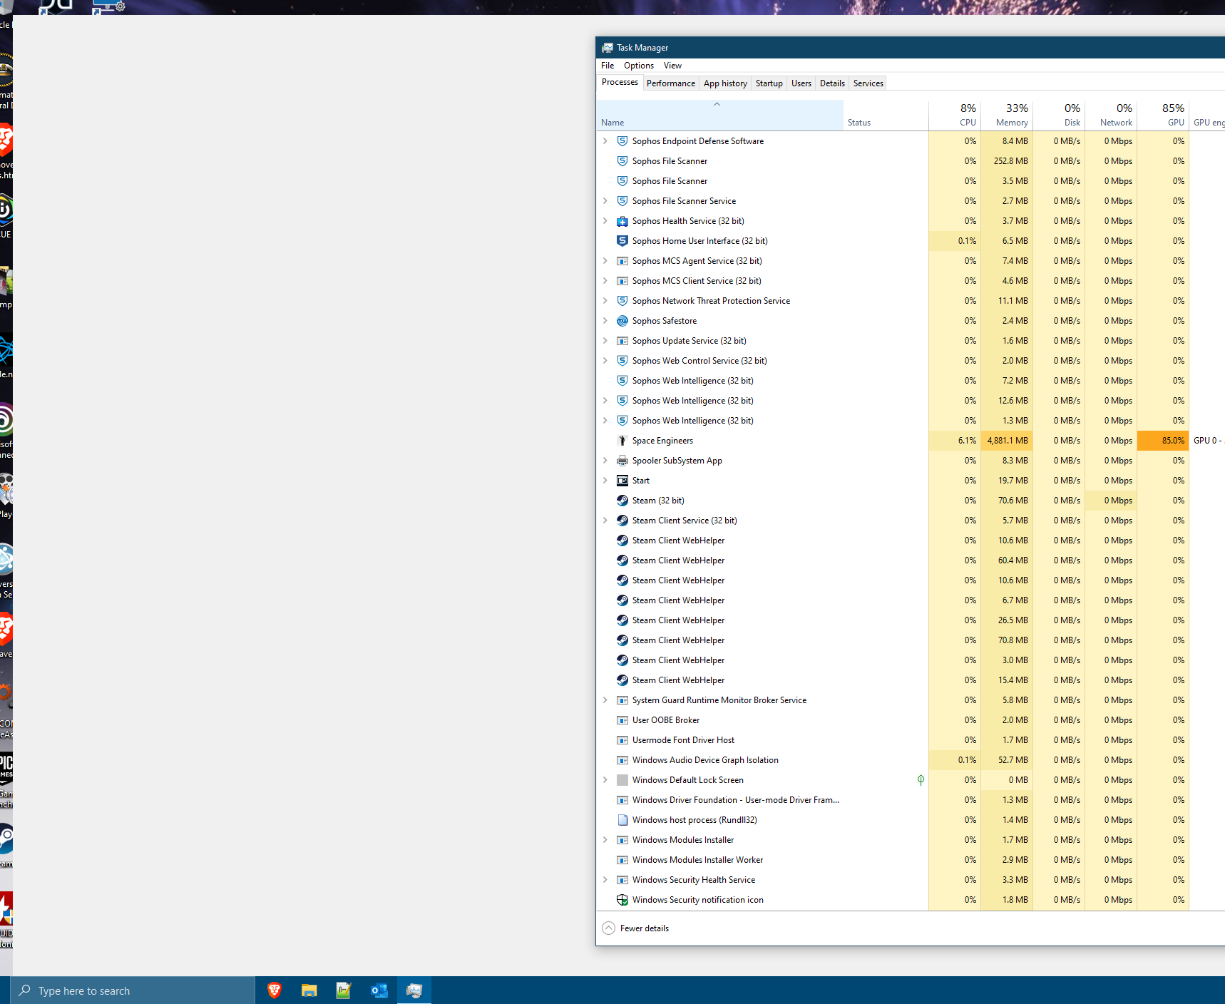The image size is (1225, 1004).
Task: Click the Space Engineers process icon
Action: 622,441
